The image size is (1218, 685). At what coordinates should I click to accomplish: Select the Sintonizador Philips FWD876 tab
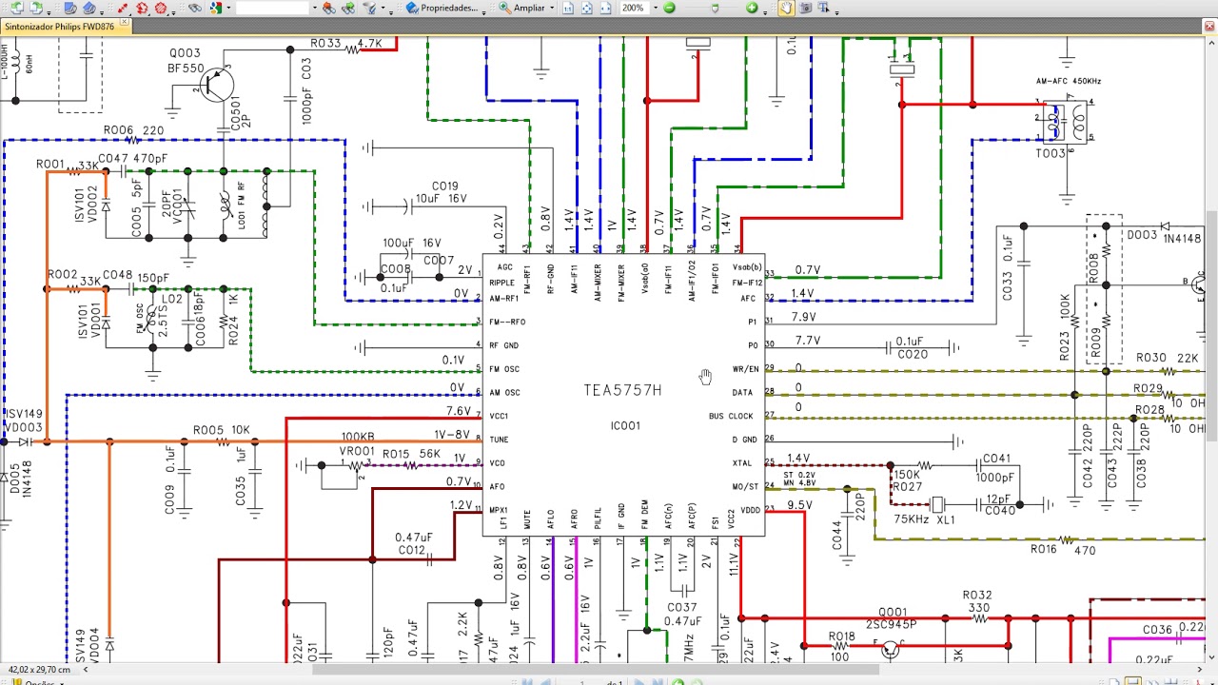[x=59, y=27]
